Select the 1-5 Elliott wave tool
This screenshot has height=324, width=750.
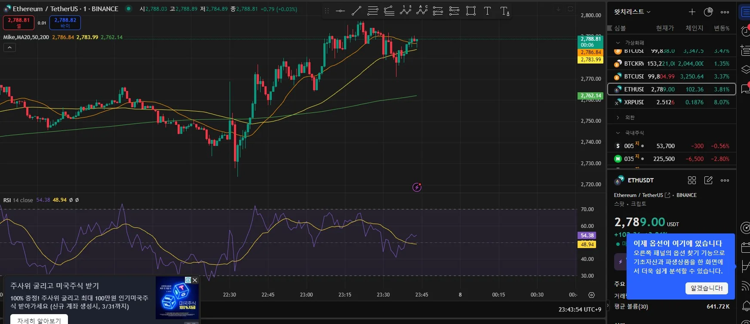406,11
